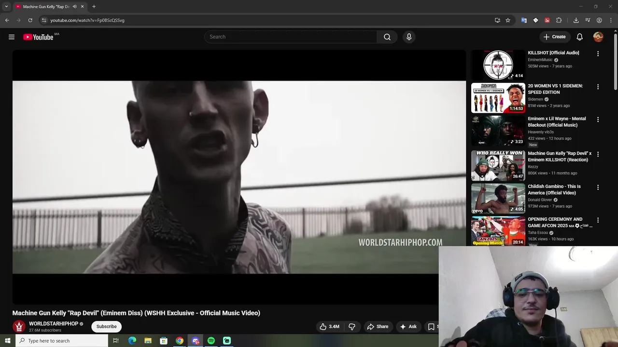Click the YouTube search input field

pos(291,37)
